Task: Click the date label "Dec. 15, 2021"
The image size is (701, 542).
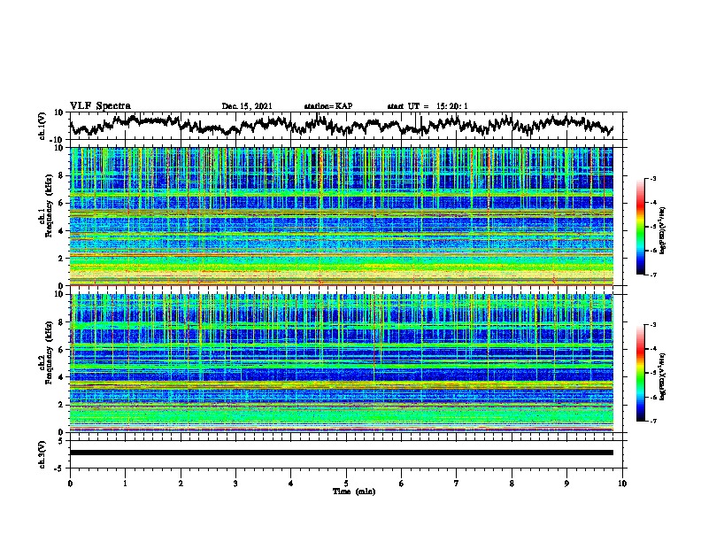Action: pos(247,106)
